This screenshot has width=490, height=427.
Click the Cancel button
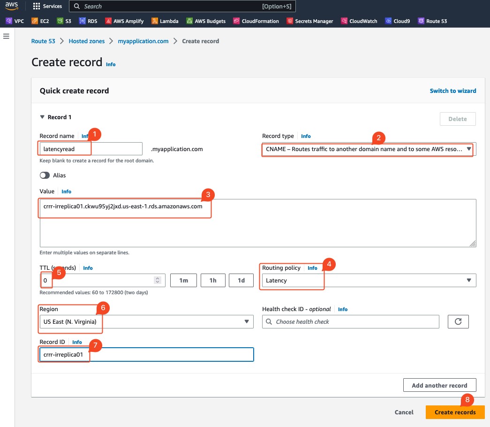pos(404,412)
